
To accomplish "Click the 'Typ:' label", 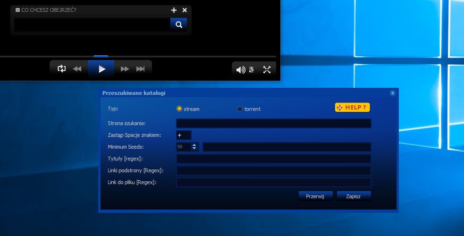I will click(x=113, y=109).
